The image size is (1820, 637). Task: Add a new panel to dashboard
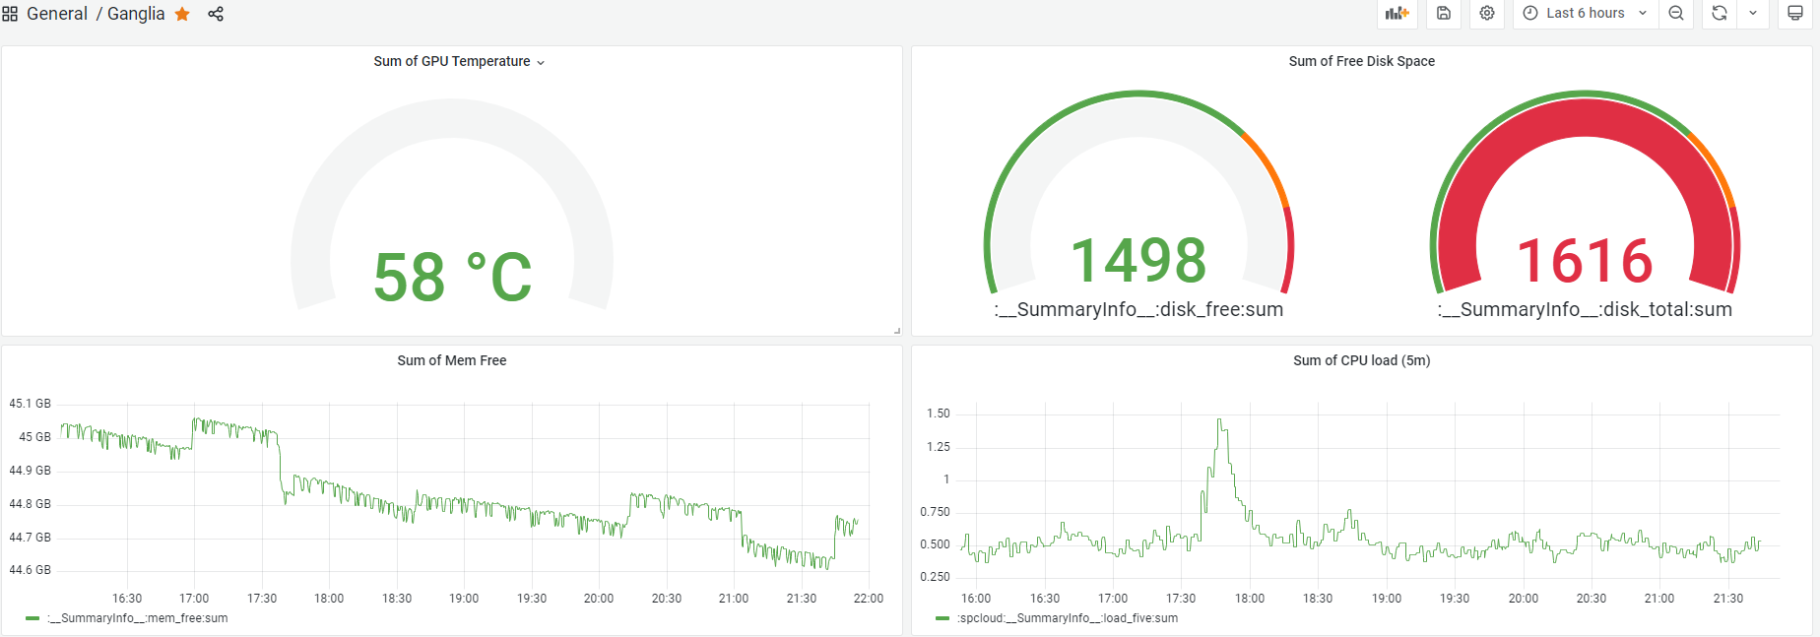(1397, 13)
